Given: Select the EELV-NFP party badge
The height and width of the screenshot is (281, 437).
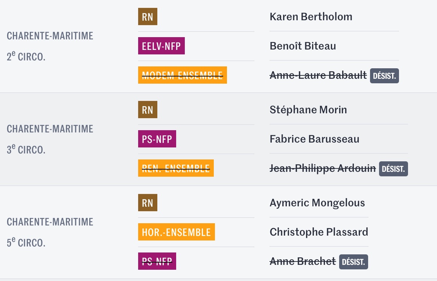Looking at the screenshot, I should point(161,46).
